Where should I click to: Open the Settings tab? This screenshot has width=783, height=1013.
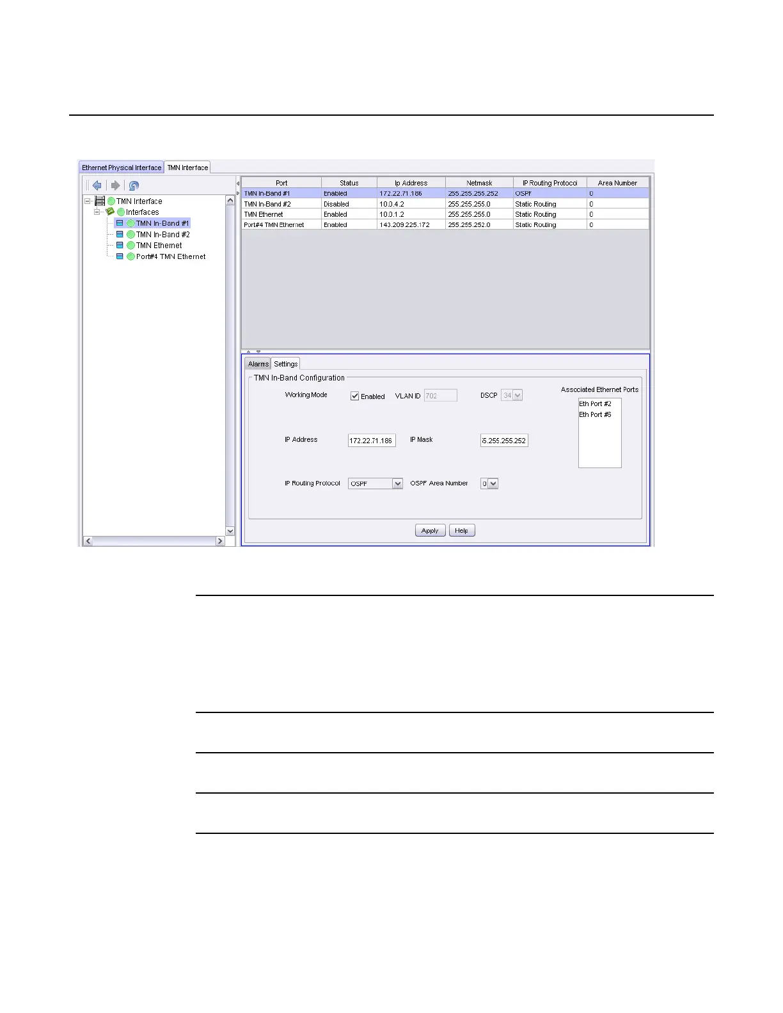pos(286,364)
